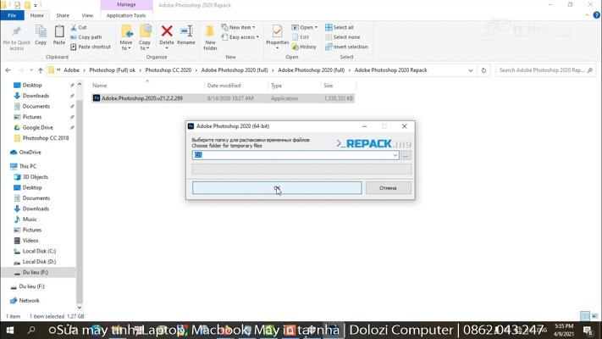Click the Copy icon in Clipboard group
602x339 pixels.
41,36
